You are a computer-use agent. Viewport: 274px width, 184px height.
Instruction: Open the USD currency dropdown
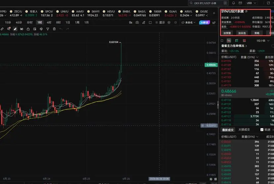point(251,3)
